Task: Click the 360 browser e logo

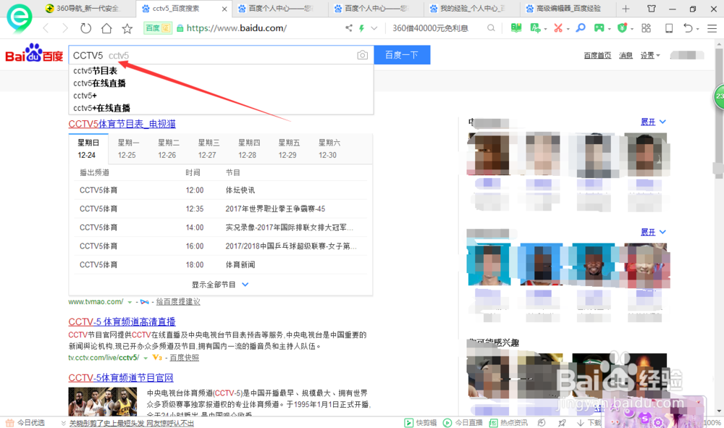Action: pos(19,17)
